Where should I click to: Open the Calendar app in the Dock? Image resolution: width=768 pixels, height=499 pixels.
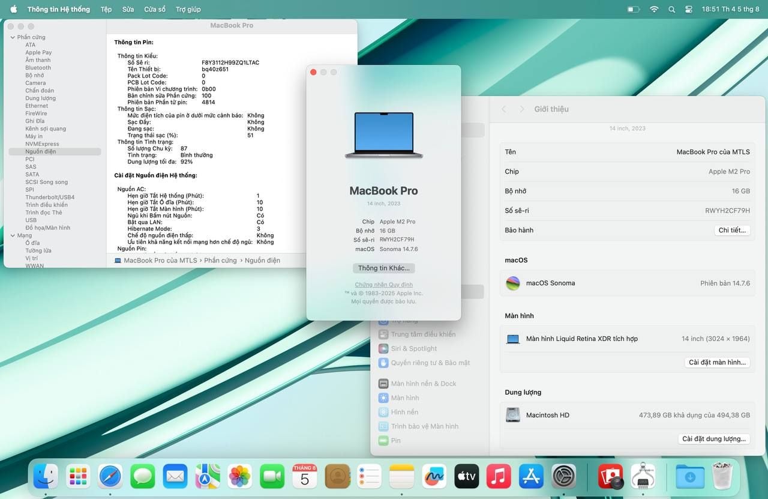[x=305, y=477]
